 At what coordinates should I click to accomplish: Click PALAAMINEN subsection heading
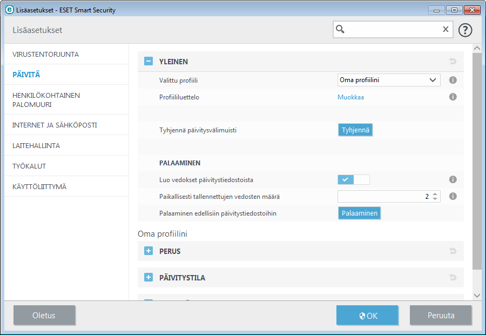pyautogui.click(x=180, y=163)
